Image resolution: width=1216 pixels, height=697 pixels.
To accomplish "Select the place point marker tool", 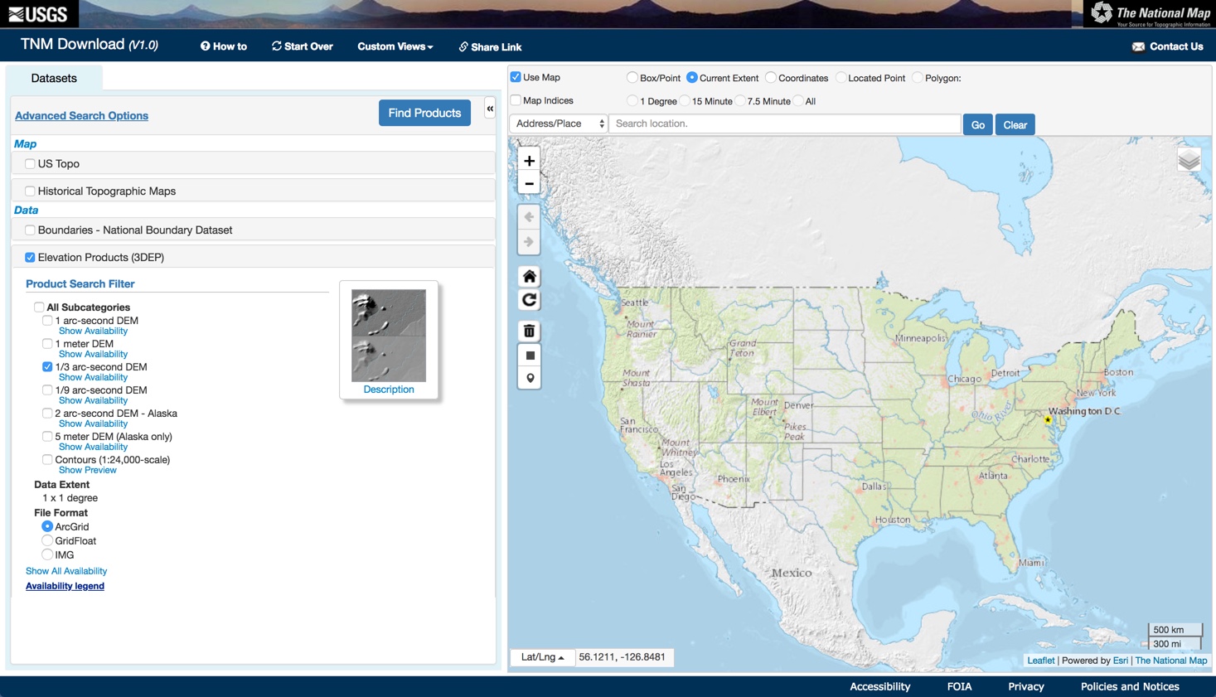I will pyautogui.click(x=529, y=379).
